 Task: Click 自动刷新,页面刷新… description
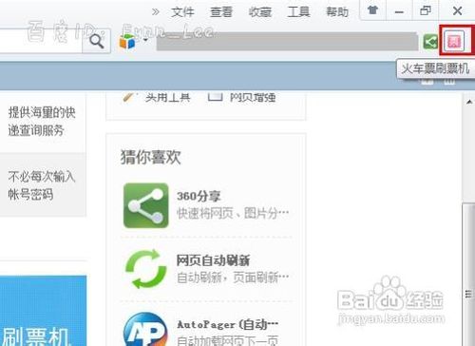[x=233, y=278]
